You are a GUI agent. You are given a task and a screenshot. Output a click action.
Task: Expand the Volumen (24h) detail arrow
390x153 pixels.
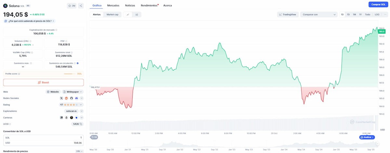(x=33, y=45)
